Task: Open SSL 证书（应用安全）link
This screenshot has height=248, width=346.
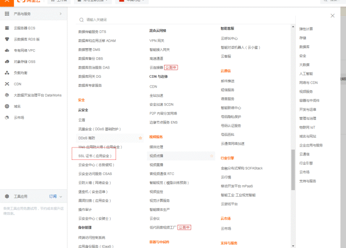Action: [x=95, y=156]
